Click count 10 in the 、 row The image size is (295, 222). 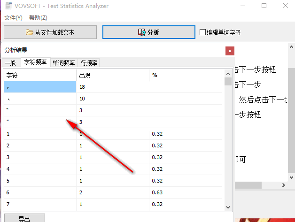82,99
